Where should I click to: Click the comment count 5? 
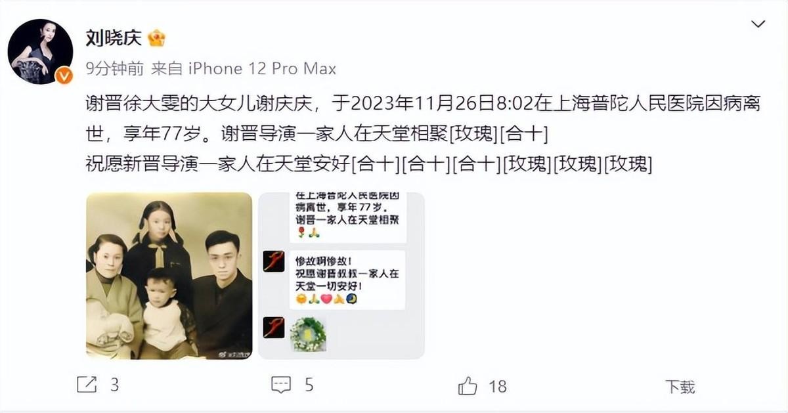tap(309, 385)
